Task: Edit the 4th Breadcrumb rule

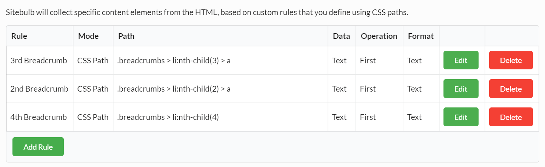Action: pyautogui.click(x=461, y=117)
